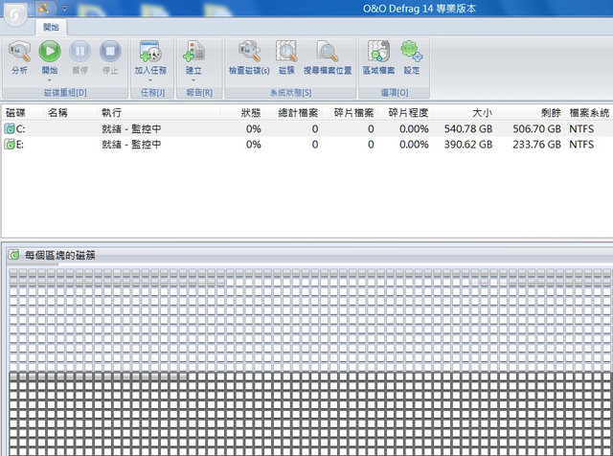Sort by the 狀態 column header
This screenshot has height=456, width=613.
pos(242,113)
